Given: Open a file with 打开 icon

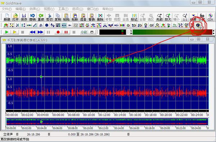Looking at the screenshot, I should coord(15,17).
